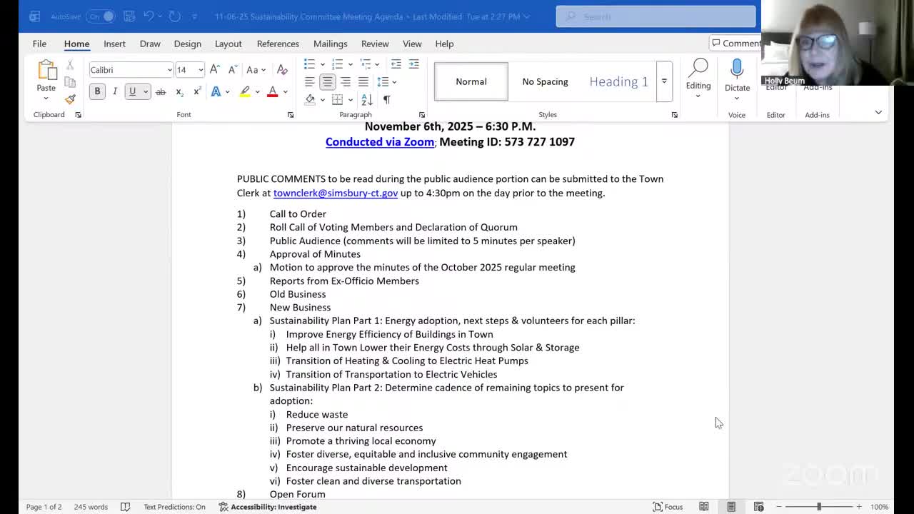
Task: Switch to Read Mode in status bar
Action: click(x=704, y=506)
